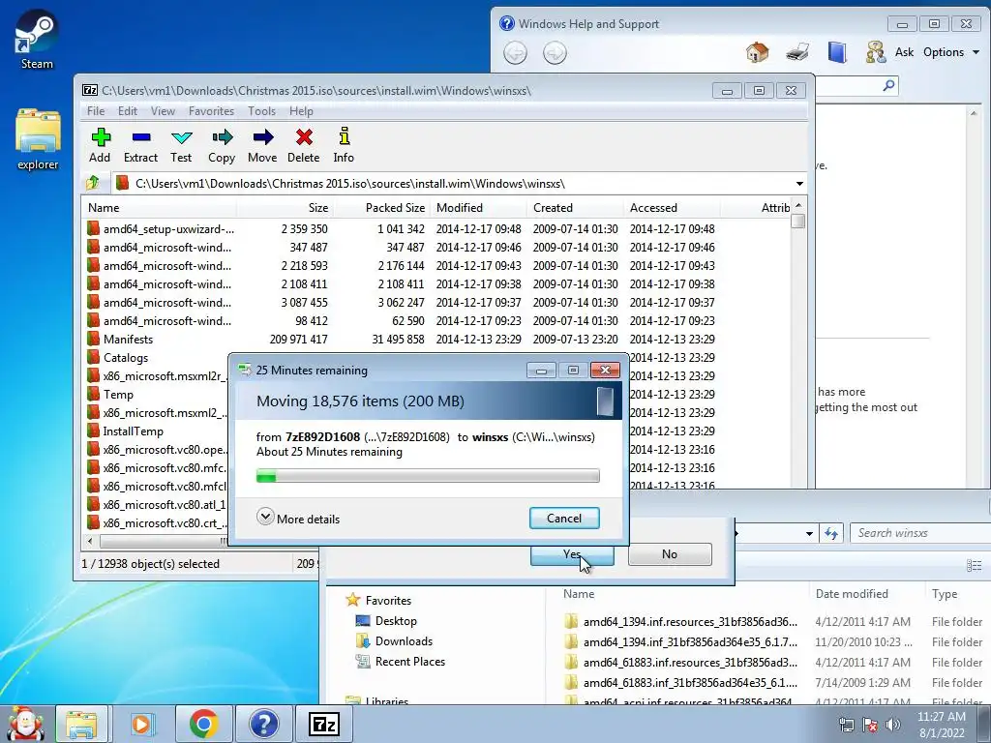This screenshot has height=743, width=991.
Task: Click the Back arrow in Help and Support
Action: tap(515, 53)
